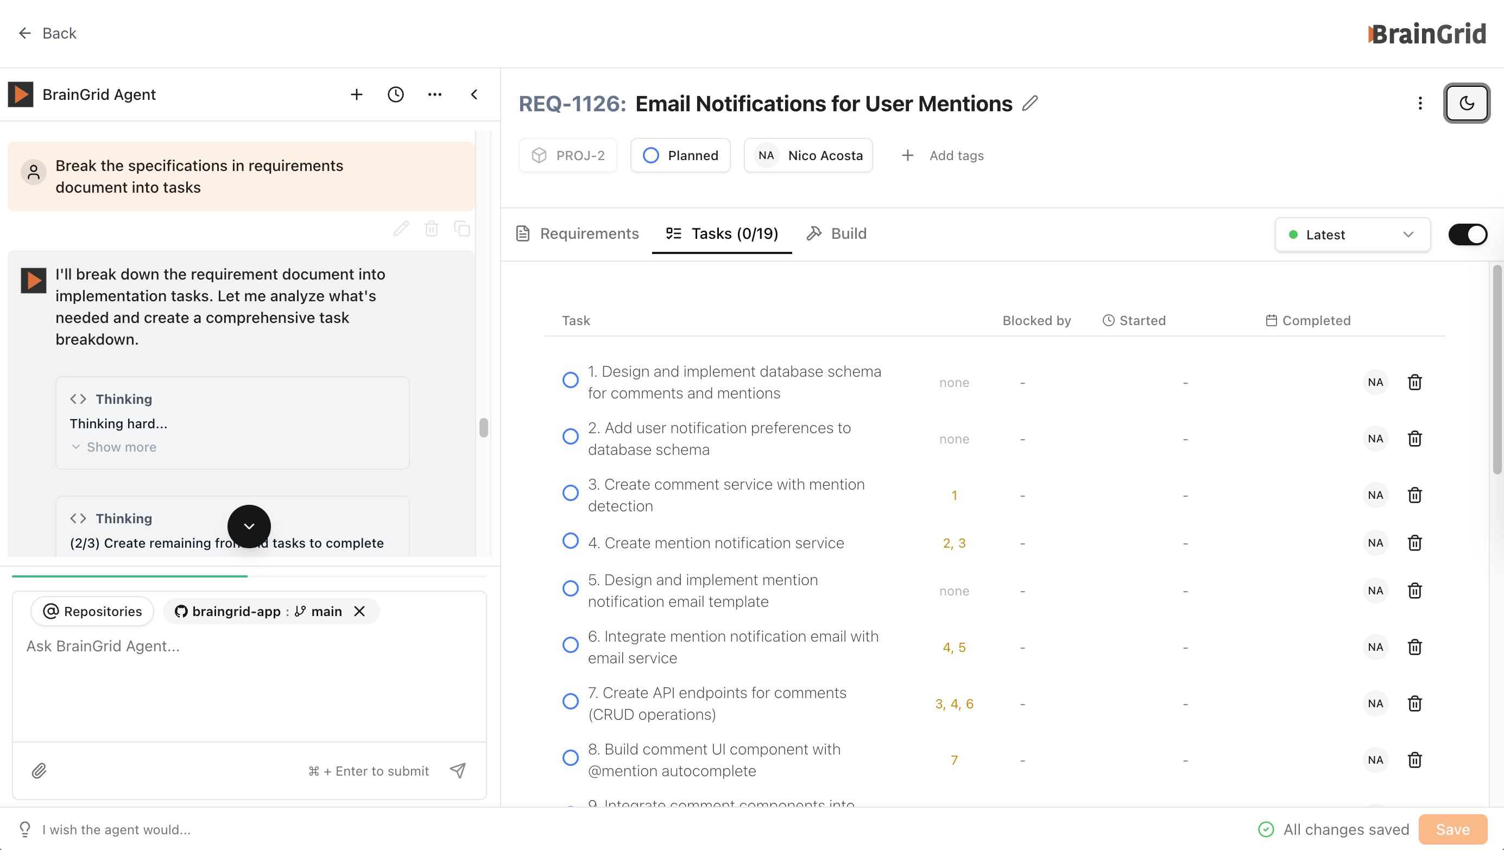Open the vertical three-dot options menu
Screen dimensions: 1504x850
pos(1420,103)
